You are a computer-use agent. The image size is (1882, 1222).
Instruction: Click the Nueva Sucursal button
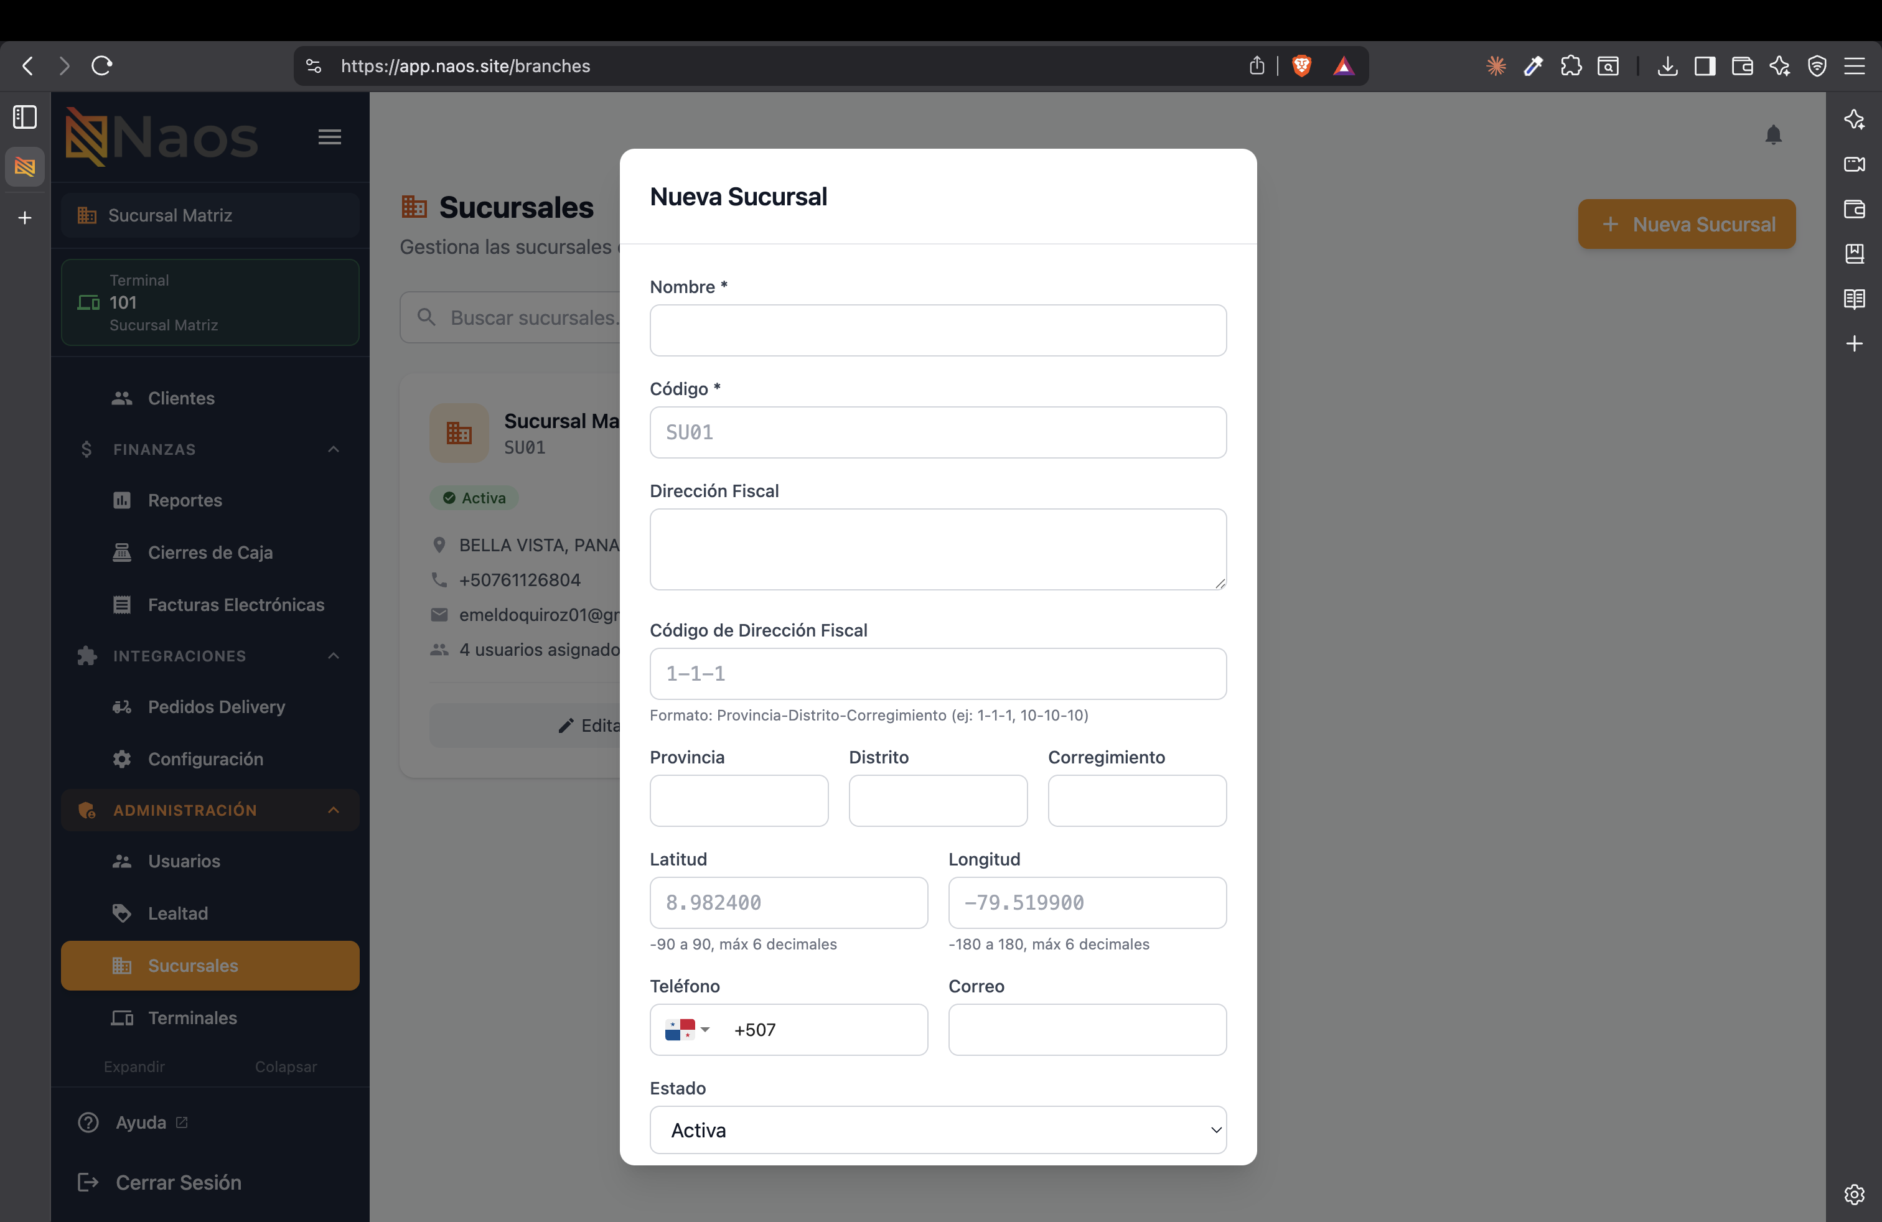coord(1687,225)
